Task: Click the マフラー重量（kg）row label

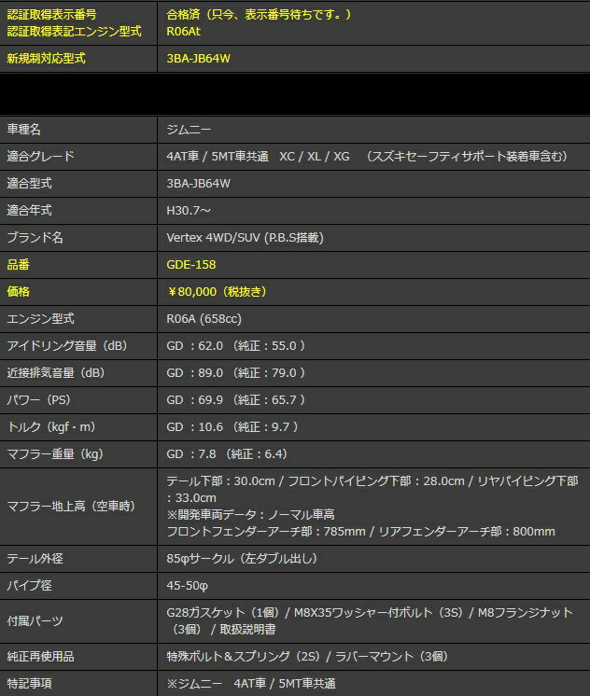Action: pyautogui.click(x=54, y=453)
